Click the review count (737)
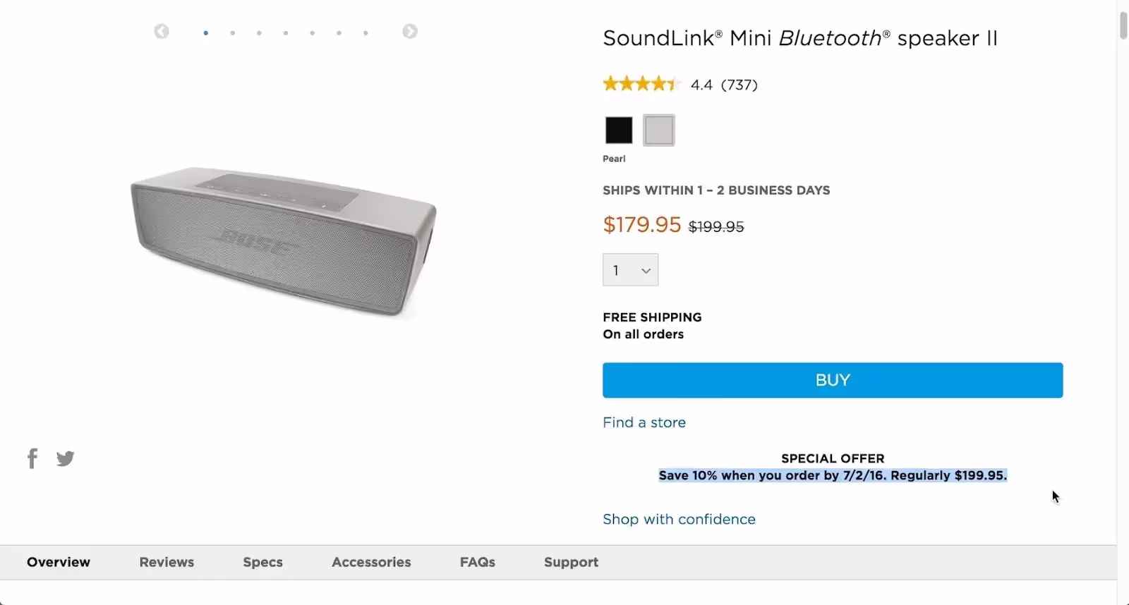The width and height of the screenshot is (1129, 605). point(739,85)
